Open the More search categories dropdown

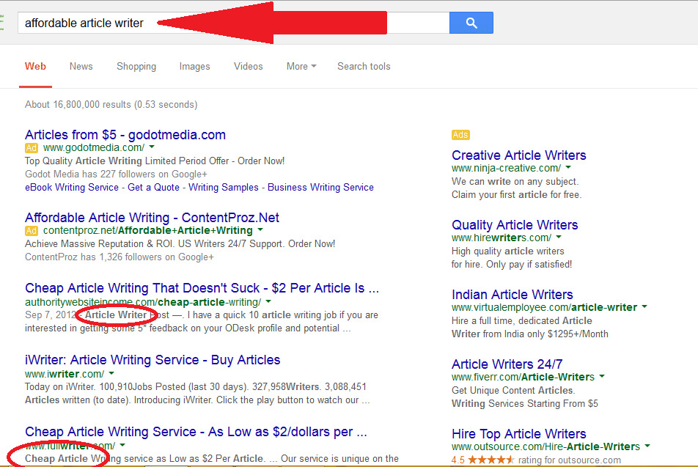tap(301, 66)
